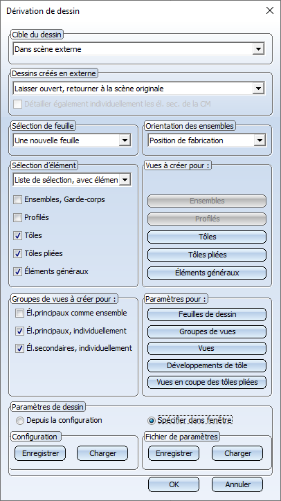Expand the Dessins créés en externe dropdown

(138, 89)
